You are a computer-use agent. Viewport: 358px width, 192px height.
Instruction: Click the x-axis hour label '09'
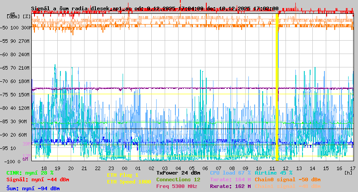coord(245,168)
